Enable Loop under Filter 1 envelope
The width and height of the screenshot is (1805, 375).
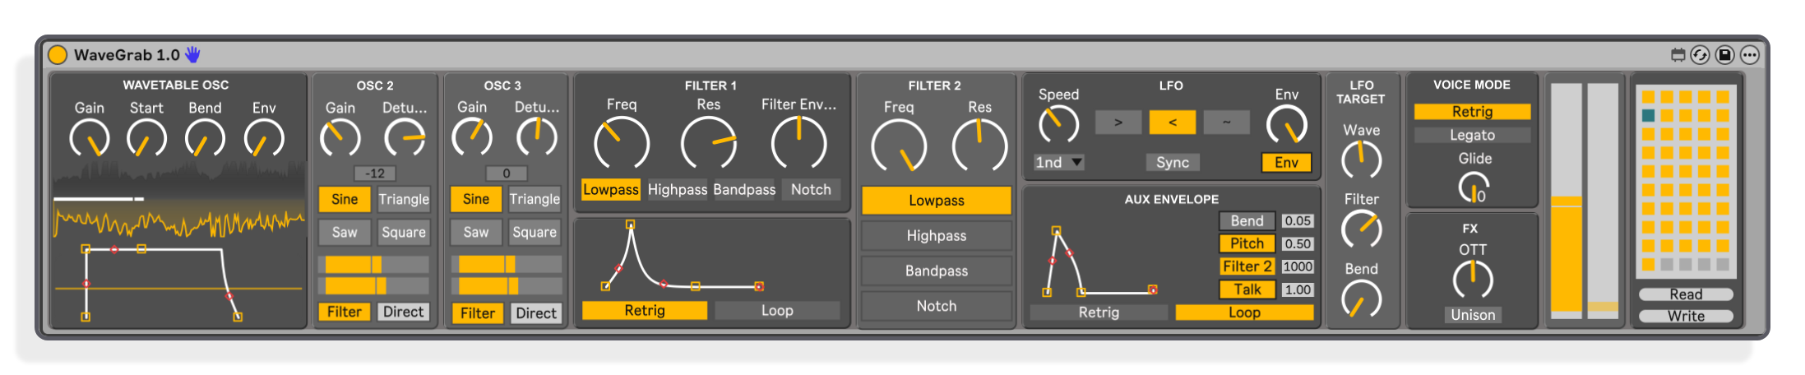[x=777, y=310]
